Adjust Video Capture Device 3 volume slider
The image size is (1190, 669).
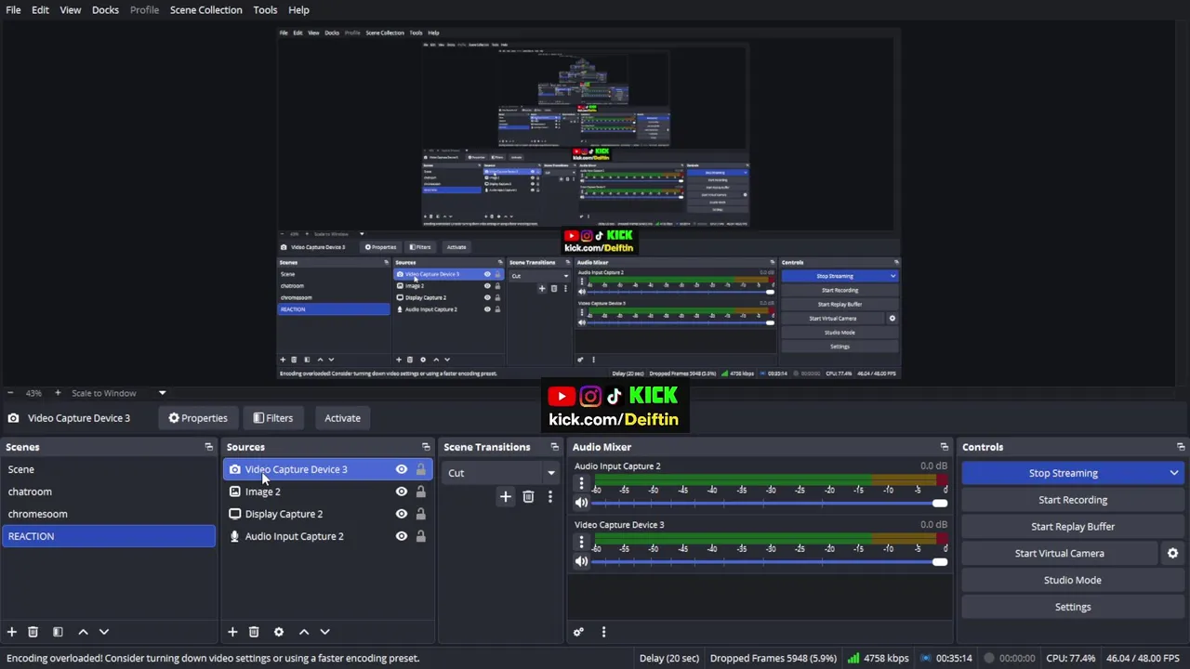770,562
